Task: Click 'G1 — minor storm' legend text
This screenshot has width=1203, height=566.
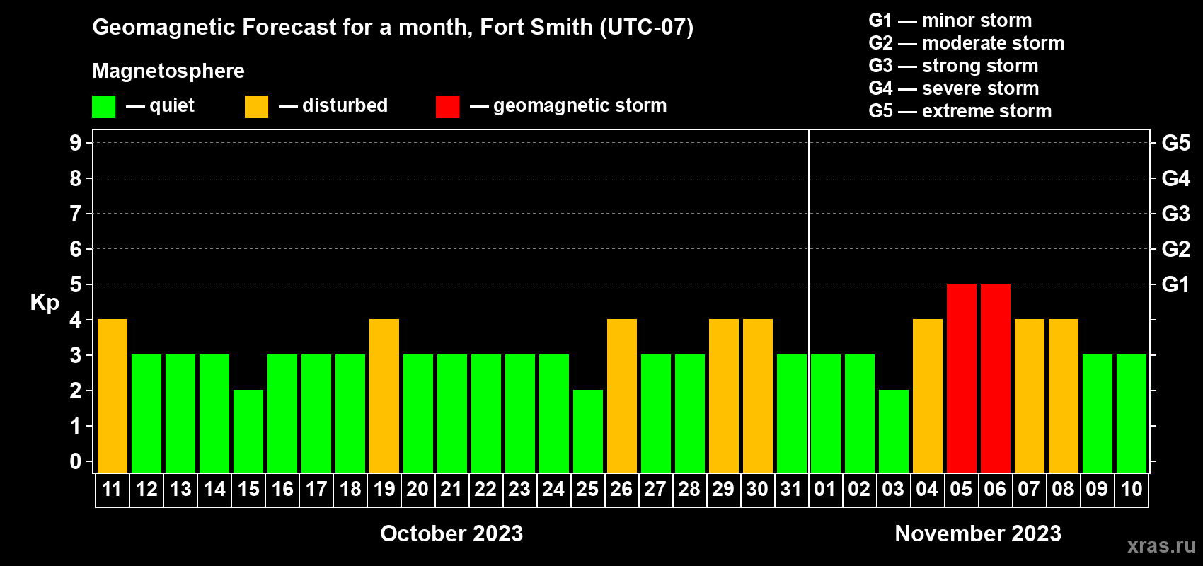Action: [x=950, y=21]
